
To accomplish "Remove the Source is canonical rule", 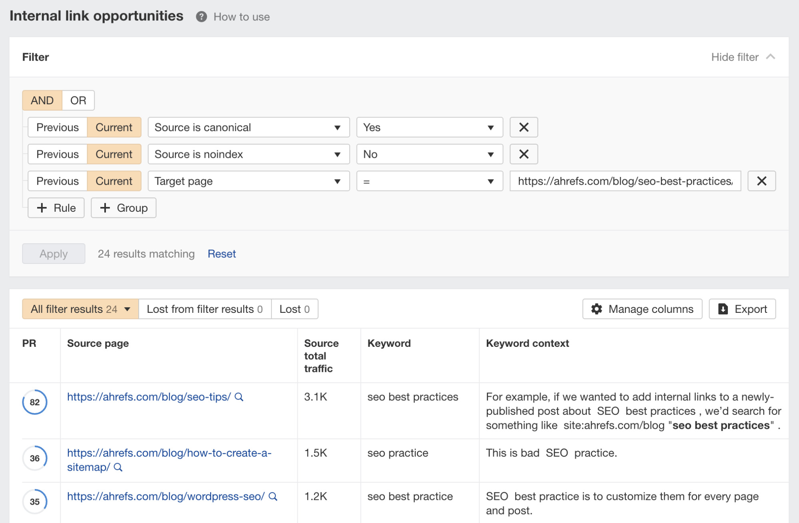I will pyautogui.click(x=523, y=127).
